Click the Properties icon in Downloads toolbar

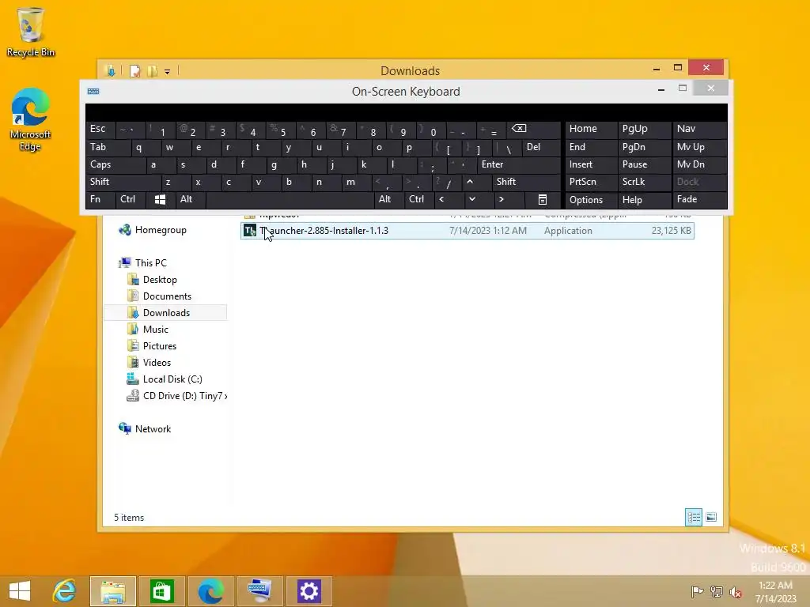[x=134, y=70]
